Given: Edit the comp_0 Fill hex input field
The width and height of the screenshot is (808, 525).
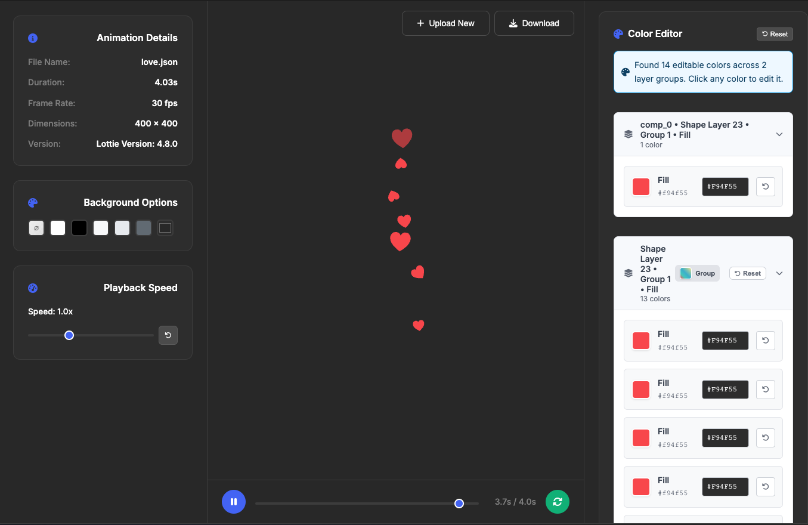Looking at the screenshot, I should pyautogui.click(x=725, y=187).
